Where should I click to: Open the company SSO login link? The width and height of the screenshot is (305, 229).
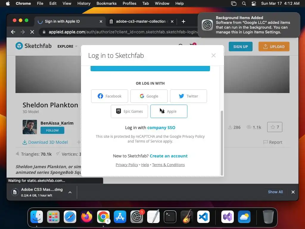coord(161,128)
